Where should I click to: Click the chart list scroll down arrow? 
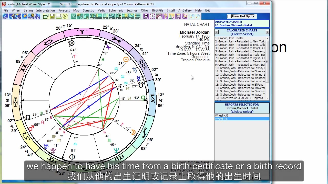[x=268, y=98]
